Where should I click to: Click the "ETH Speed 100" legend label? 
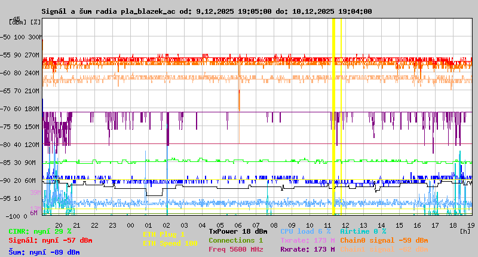(170, 243)
